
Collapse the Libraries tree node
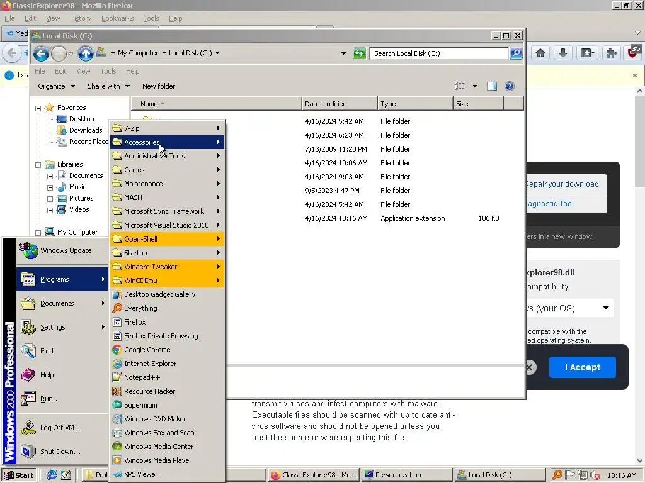[x=38, y=165]
